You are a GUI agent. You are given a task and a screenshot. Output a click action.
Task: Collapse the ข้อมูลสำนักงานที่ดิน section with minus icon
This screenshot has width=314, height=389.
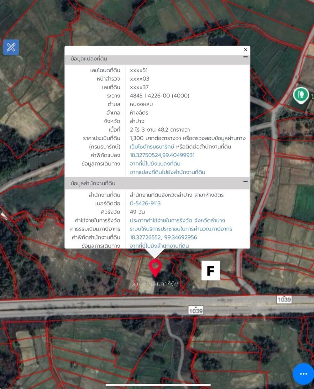245,182
